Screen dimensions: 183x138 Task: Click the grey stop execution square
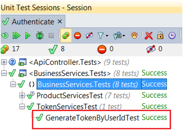coord(51,36)
